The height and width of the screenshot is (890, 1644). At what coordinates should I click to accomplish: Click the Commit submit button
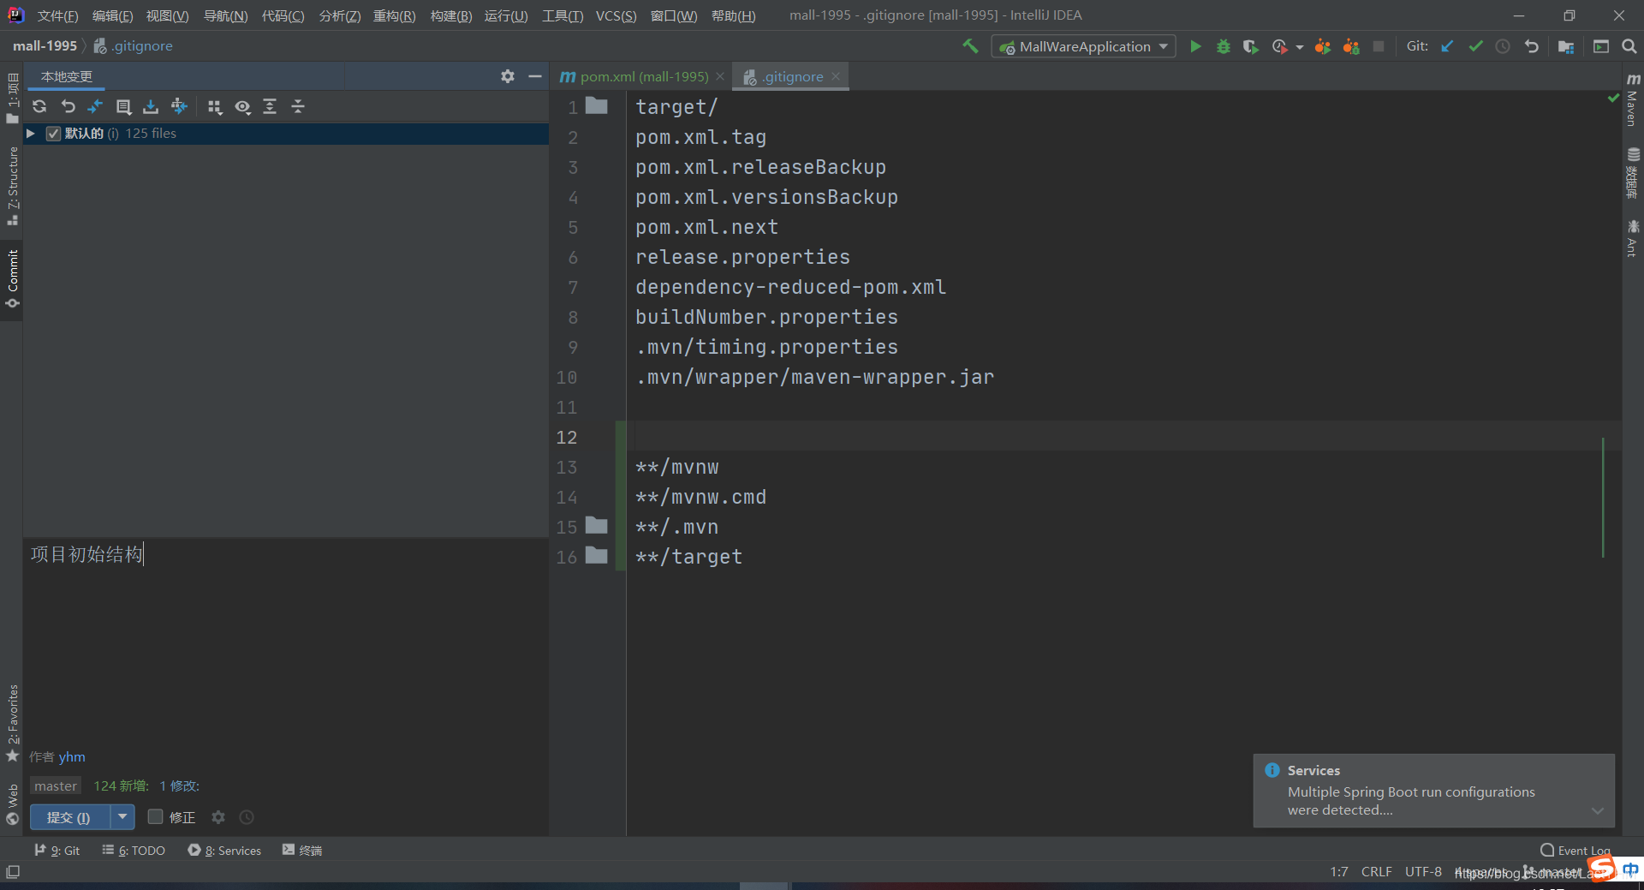(69, 817)
